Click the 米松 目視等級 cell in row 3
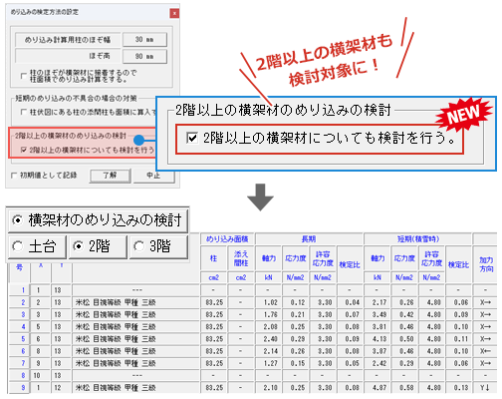 [x=136, y=314]
